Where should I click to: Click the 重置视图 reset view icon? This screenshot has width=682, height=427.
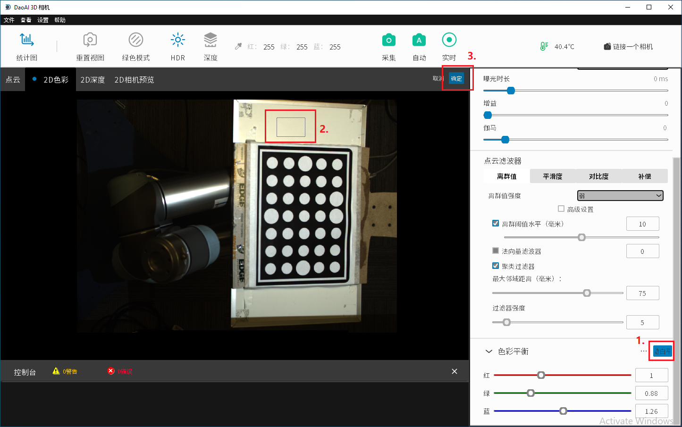coord(90,40)
